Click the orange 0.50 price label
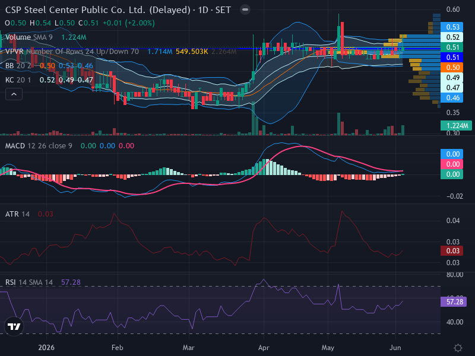This screenshot has height=356, width=475. pyautogui.click(x=452, y=67)
